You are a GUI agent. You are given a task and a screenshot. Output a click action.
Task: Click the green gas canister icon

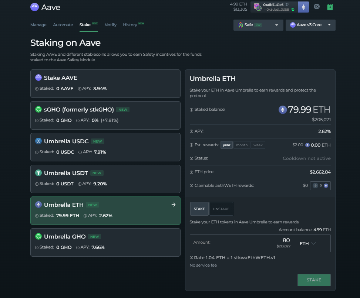(x=330, y=7)
